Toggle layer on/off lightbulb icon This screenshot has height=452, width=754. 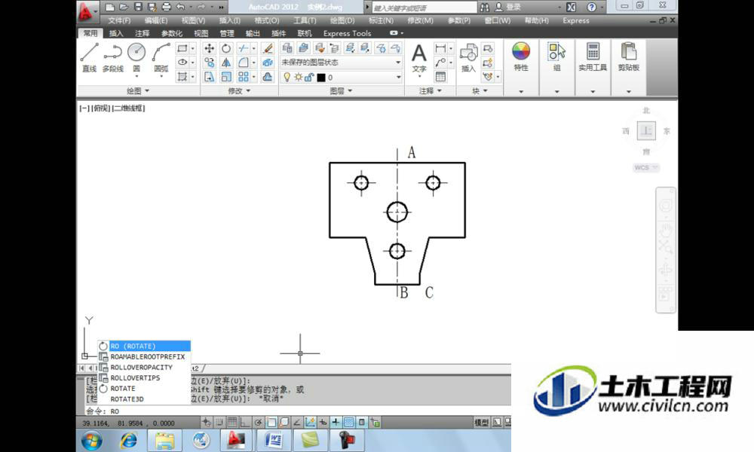[287, 78]
